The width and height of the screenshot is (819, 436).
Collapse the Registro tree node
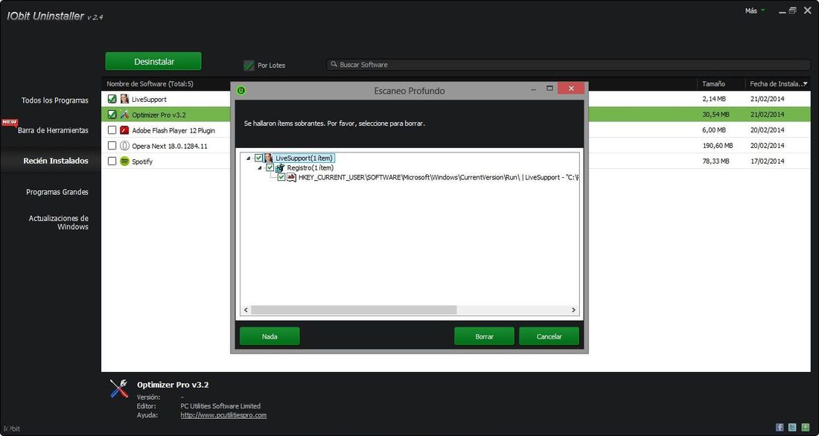point(260,168)
